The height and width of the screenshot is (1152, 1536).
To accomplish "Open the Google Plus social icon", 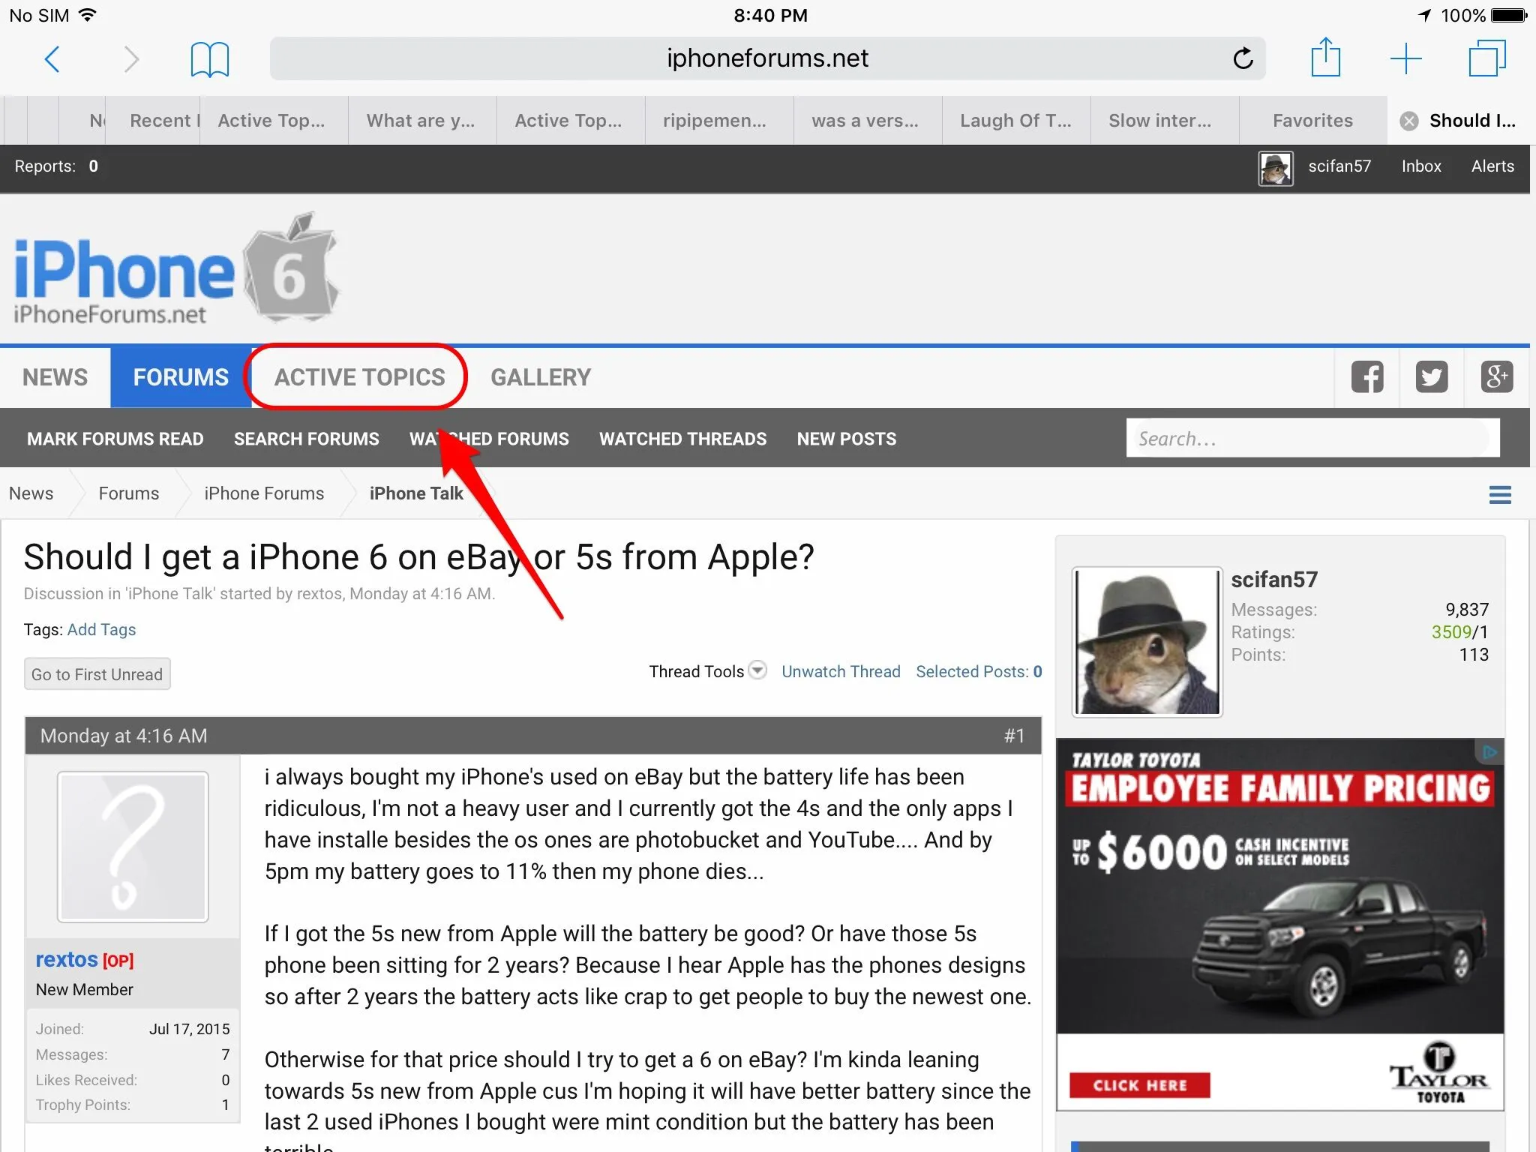I will (1496, 376).
